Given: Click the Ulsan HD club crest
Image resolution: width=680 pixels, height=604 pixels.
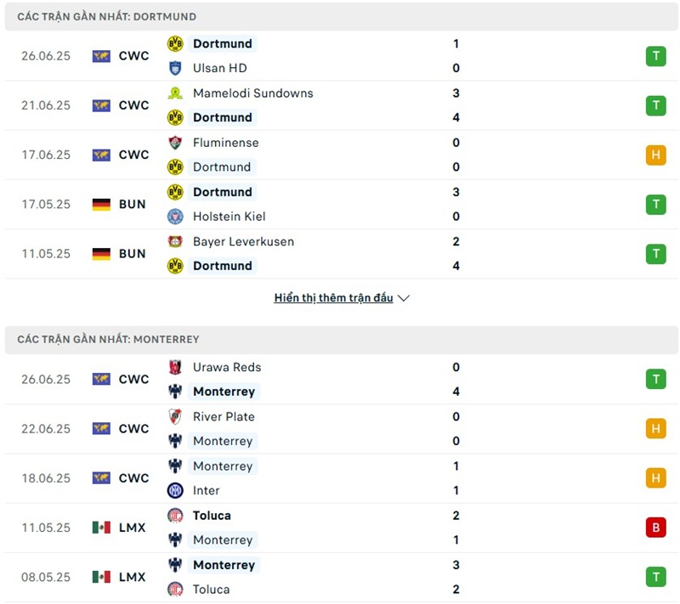Looking at the screenshot, I should [x=175, y=68].
